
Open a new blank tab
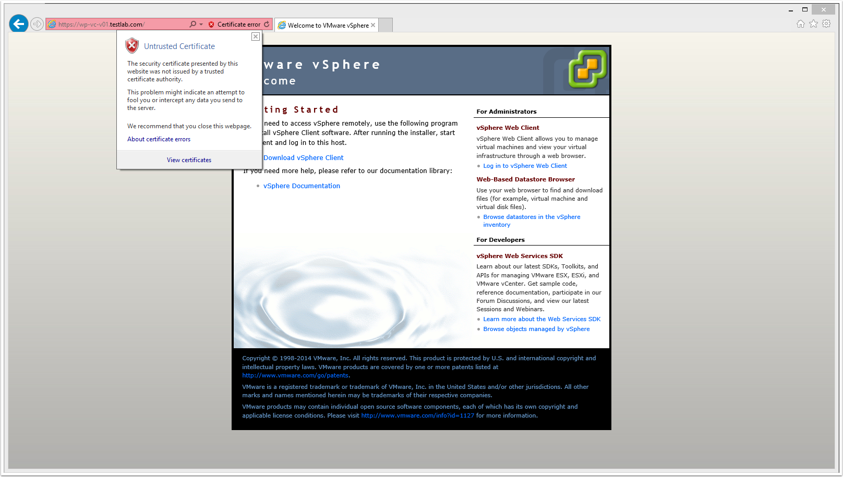386,25
